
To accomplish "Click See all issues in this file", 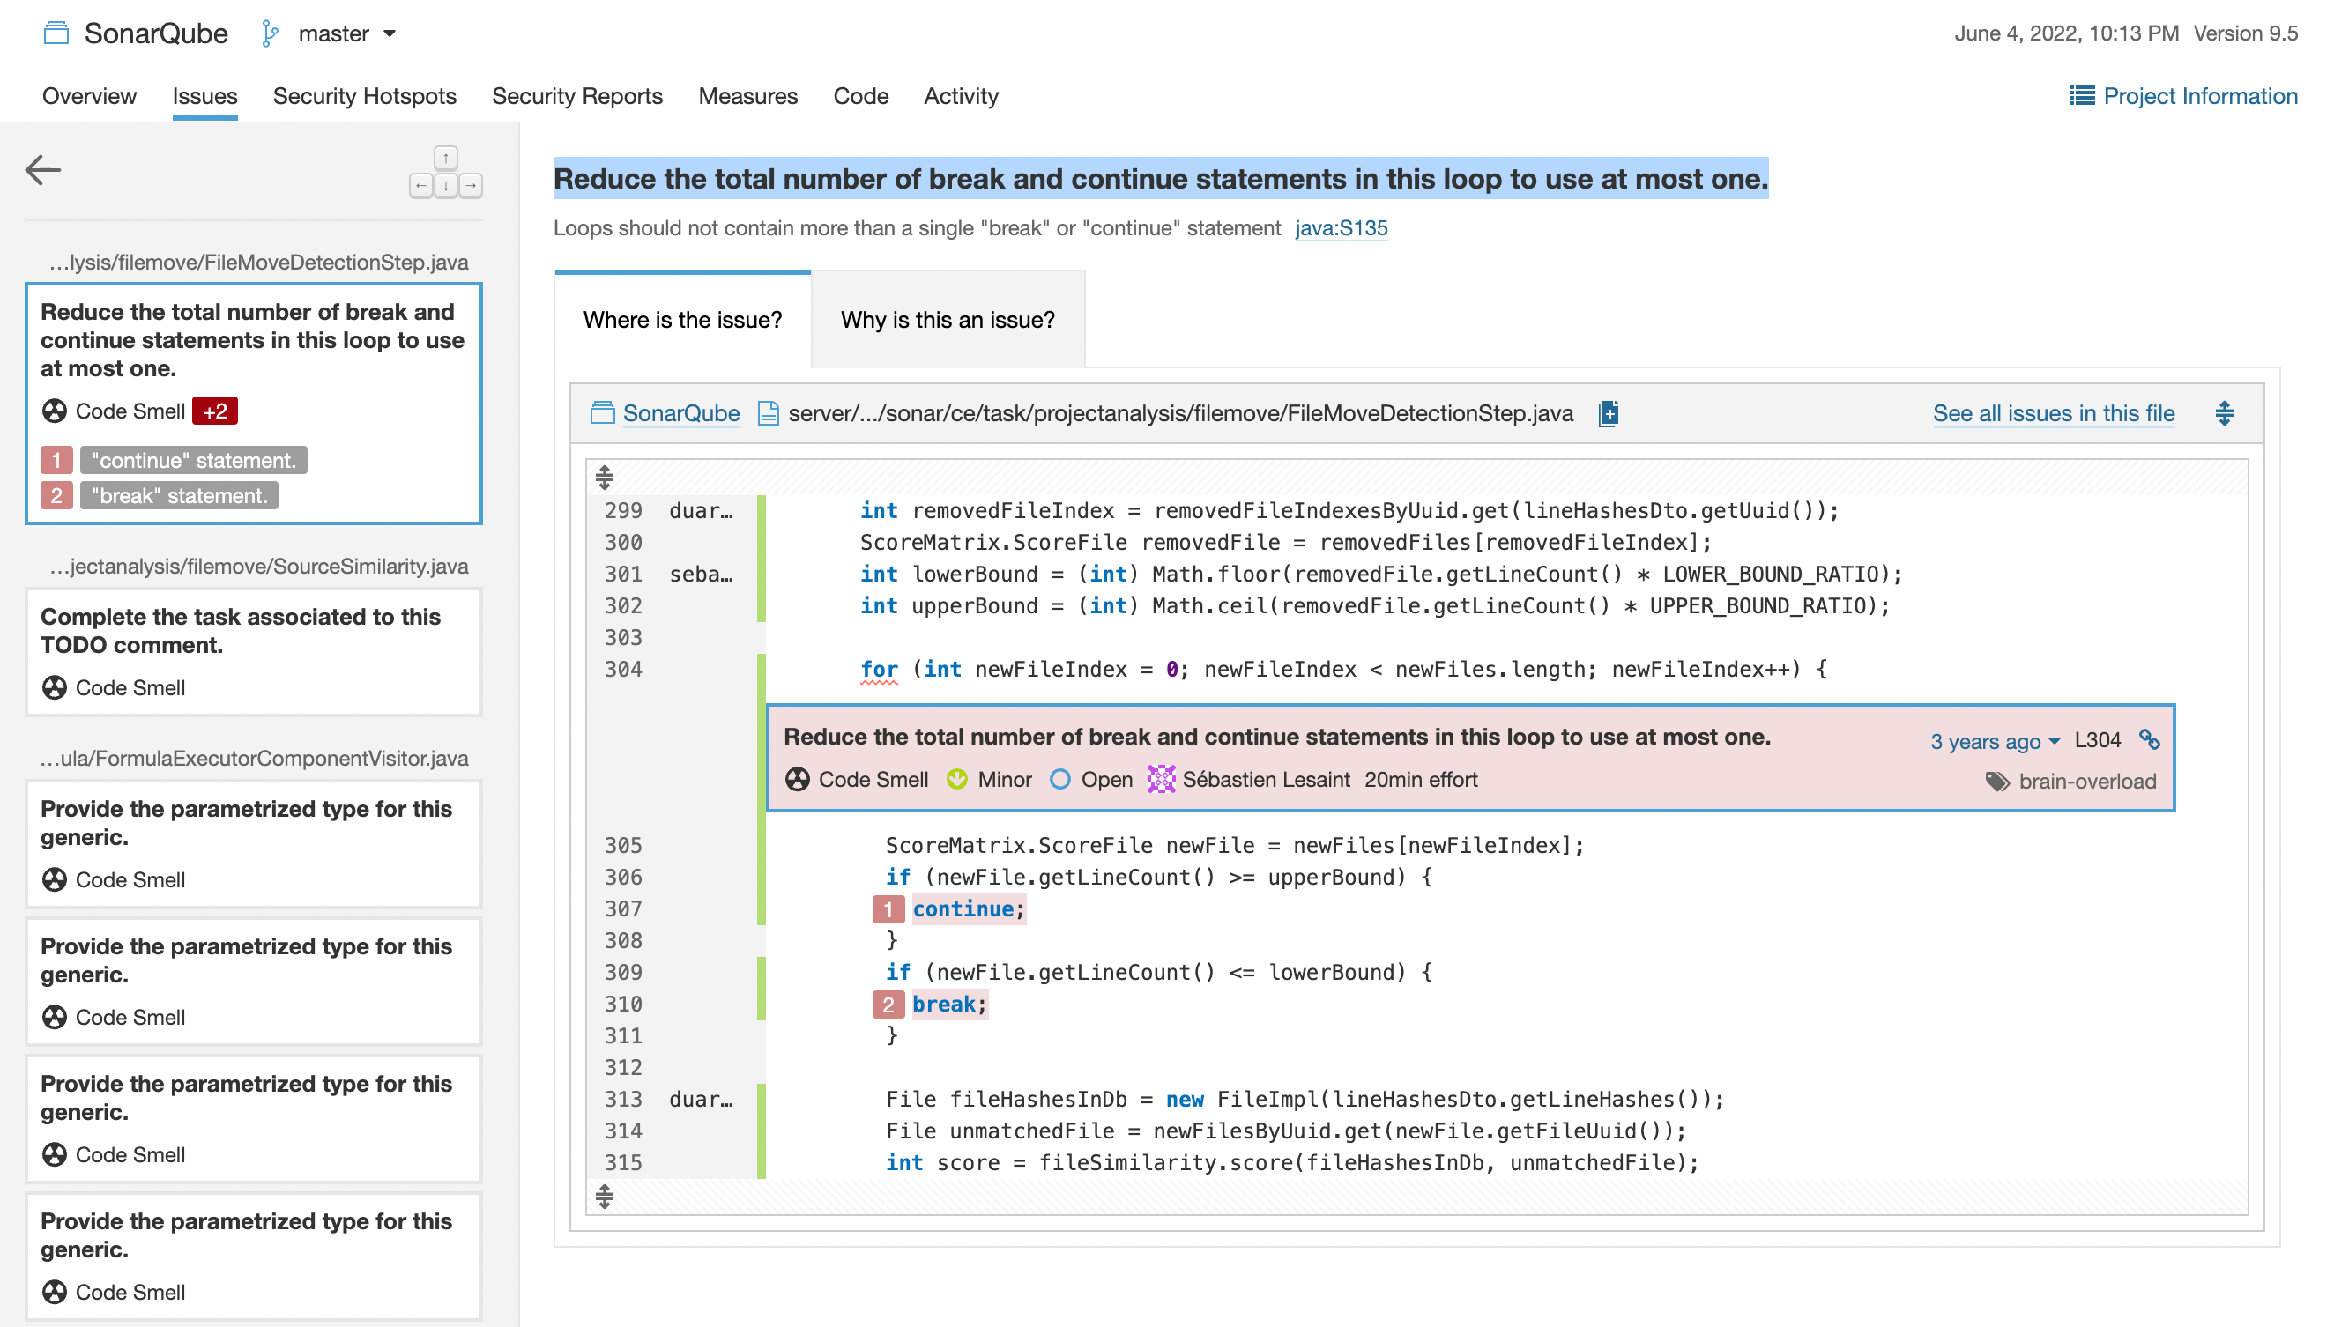I will (2052, 414).
